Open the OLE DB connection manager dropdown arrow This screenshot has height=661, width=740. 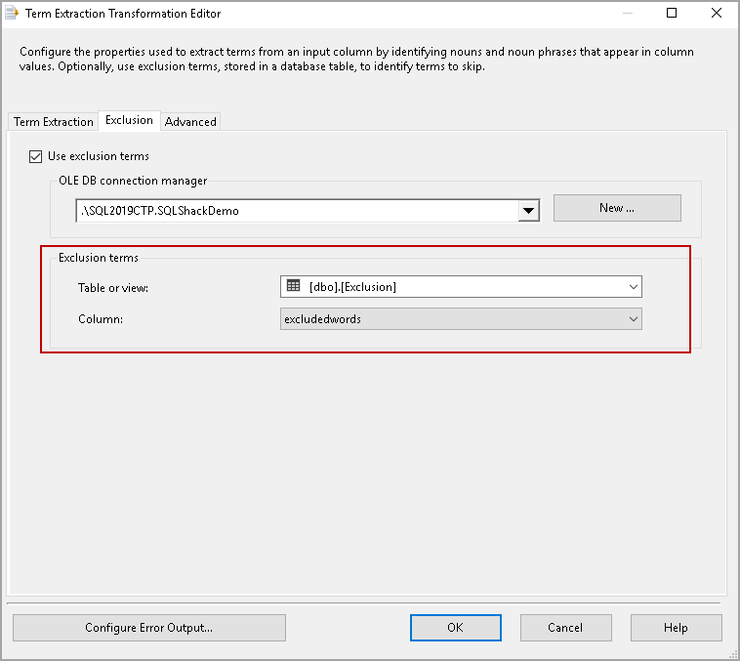pyautogui.click(x=529, y=210)
